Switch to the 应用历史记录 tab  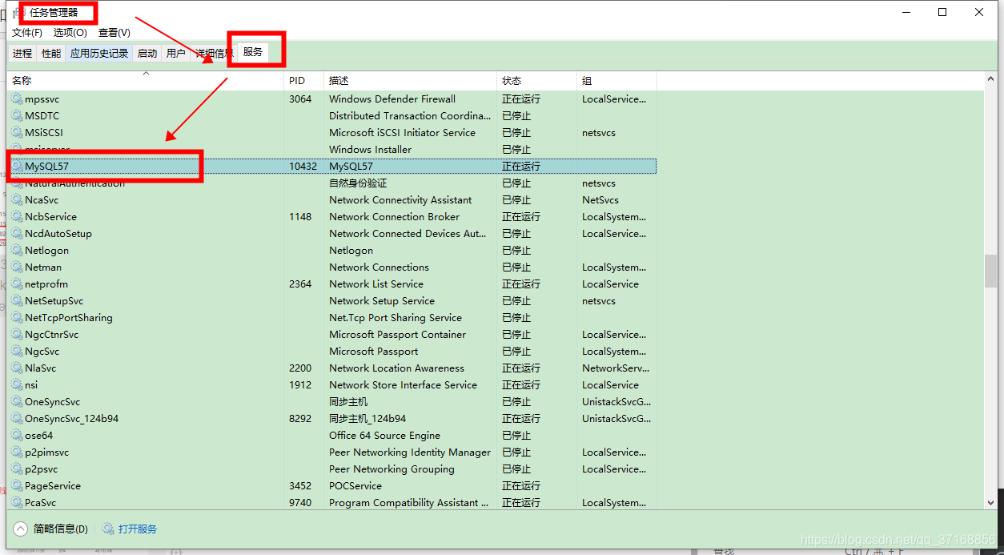click(99, 54)
